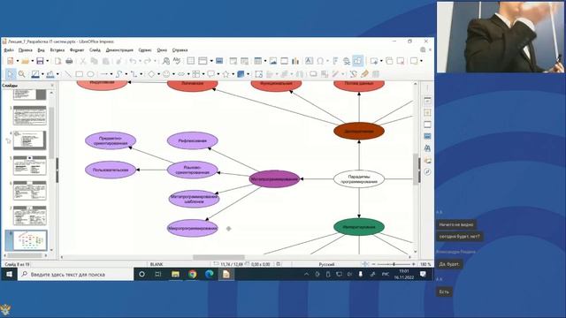Expand the Save dropdown arrow
566x318 pixels.
pos(47,61)
